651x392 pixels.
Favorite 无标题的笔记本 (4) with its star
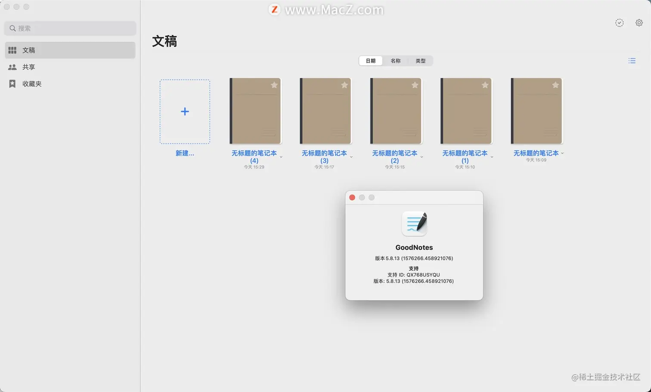274,85
